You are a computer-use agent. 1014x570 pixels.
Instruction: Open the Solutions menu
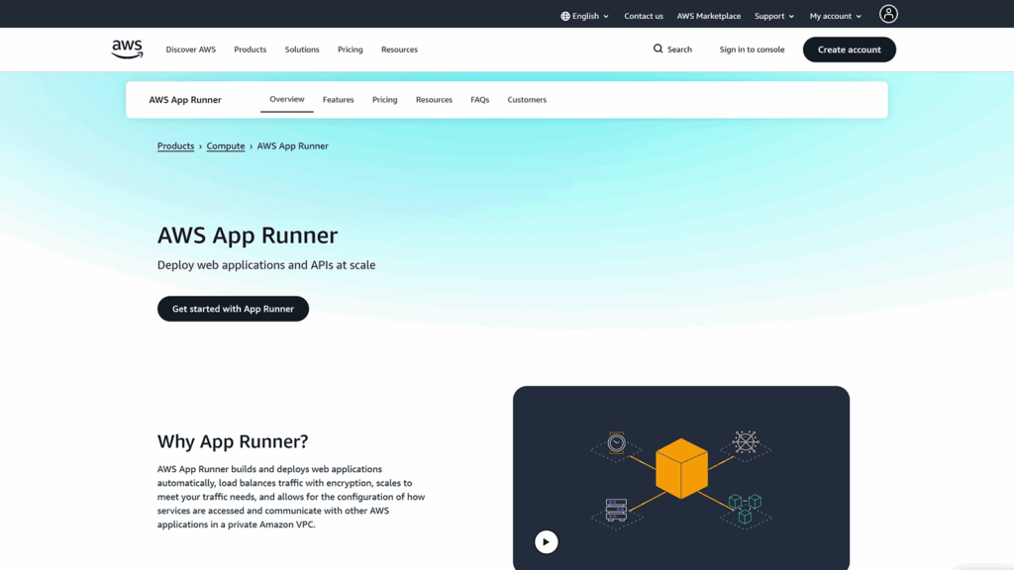[302, 49]
